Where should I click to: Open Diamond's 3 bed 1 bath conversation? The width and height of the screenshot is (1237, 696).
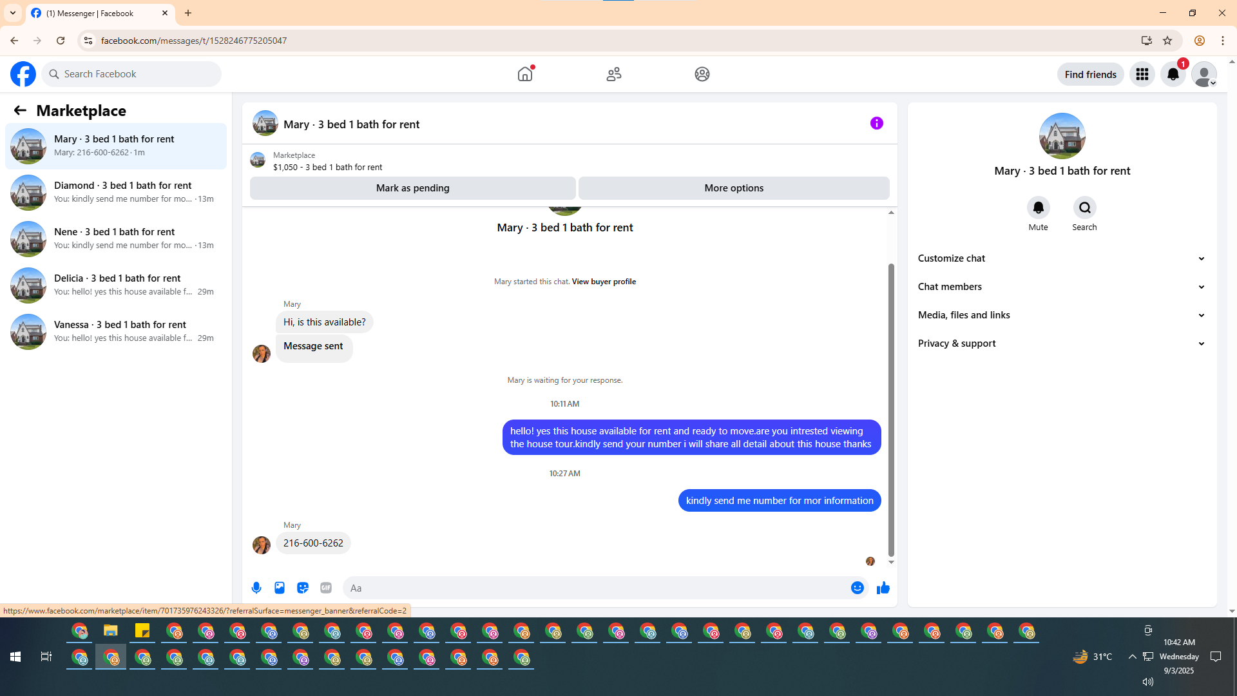coord(116,193)
